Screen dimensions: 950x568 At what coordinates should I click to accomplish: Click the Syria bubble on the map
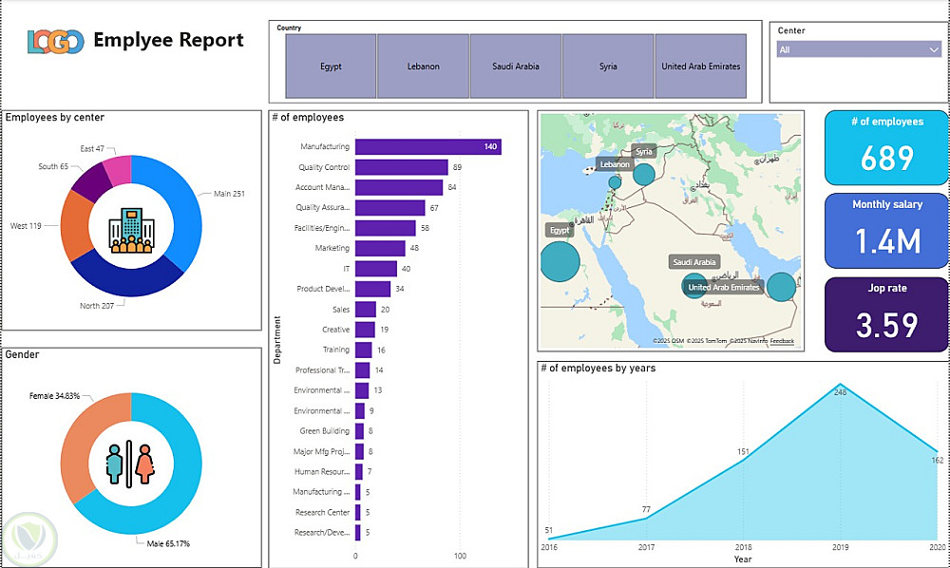(x=644, y=175)
